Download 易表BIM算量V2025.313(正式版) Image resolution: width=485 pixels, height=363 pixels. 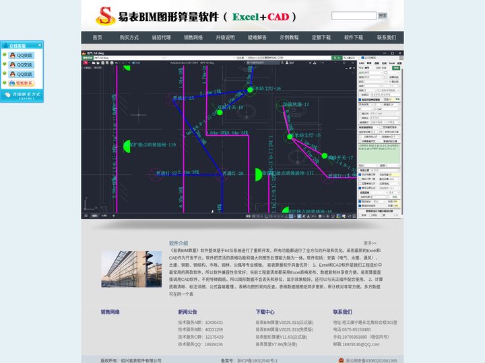pyautogui.click(x=284, y=323)
